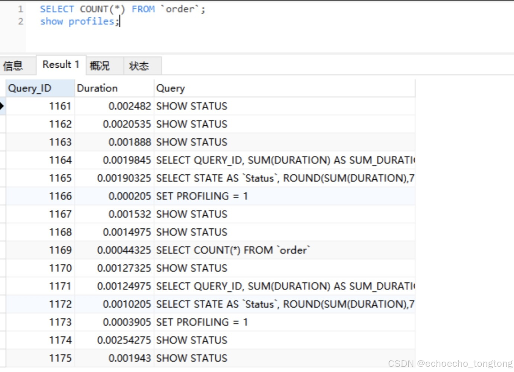Select the SHOW STATUS cell in row 1175
The width and height of the screenshot is (514, 372).
pos(192,357)
